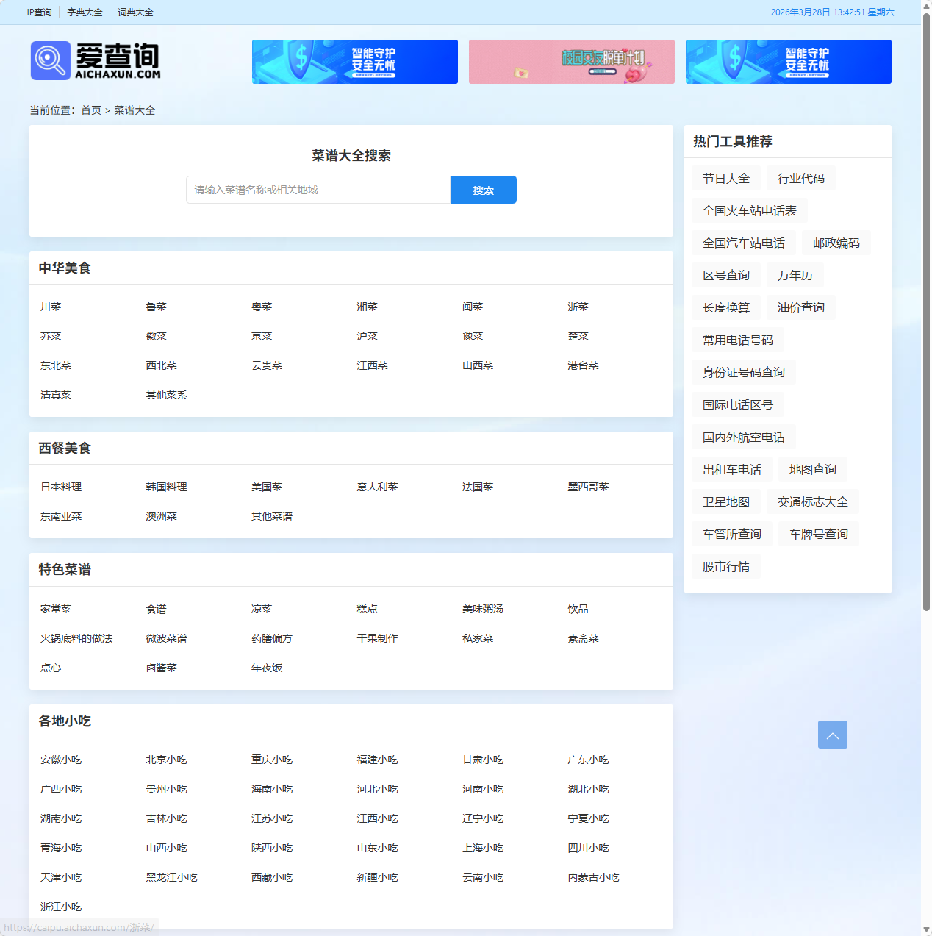Open 股市行情 in the sidebar
The height and width of the screenshot is (936, 932).
[x=725, y=566]
